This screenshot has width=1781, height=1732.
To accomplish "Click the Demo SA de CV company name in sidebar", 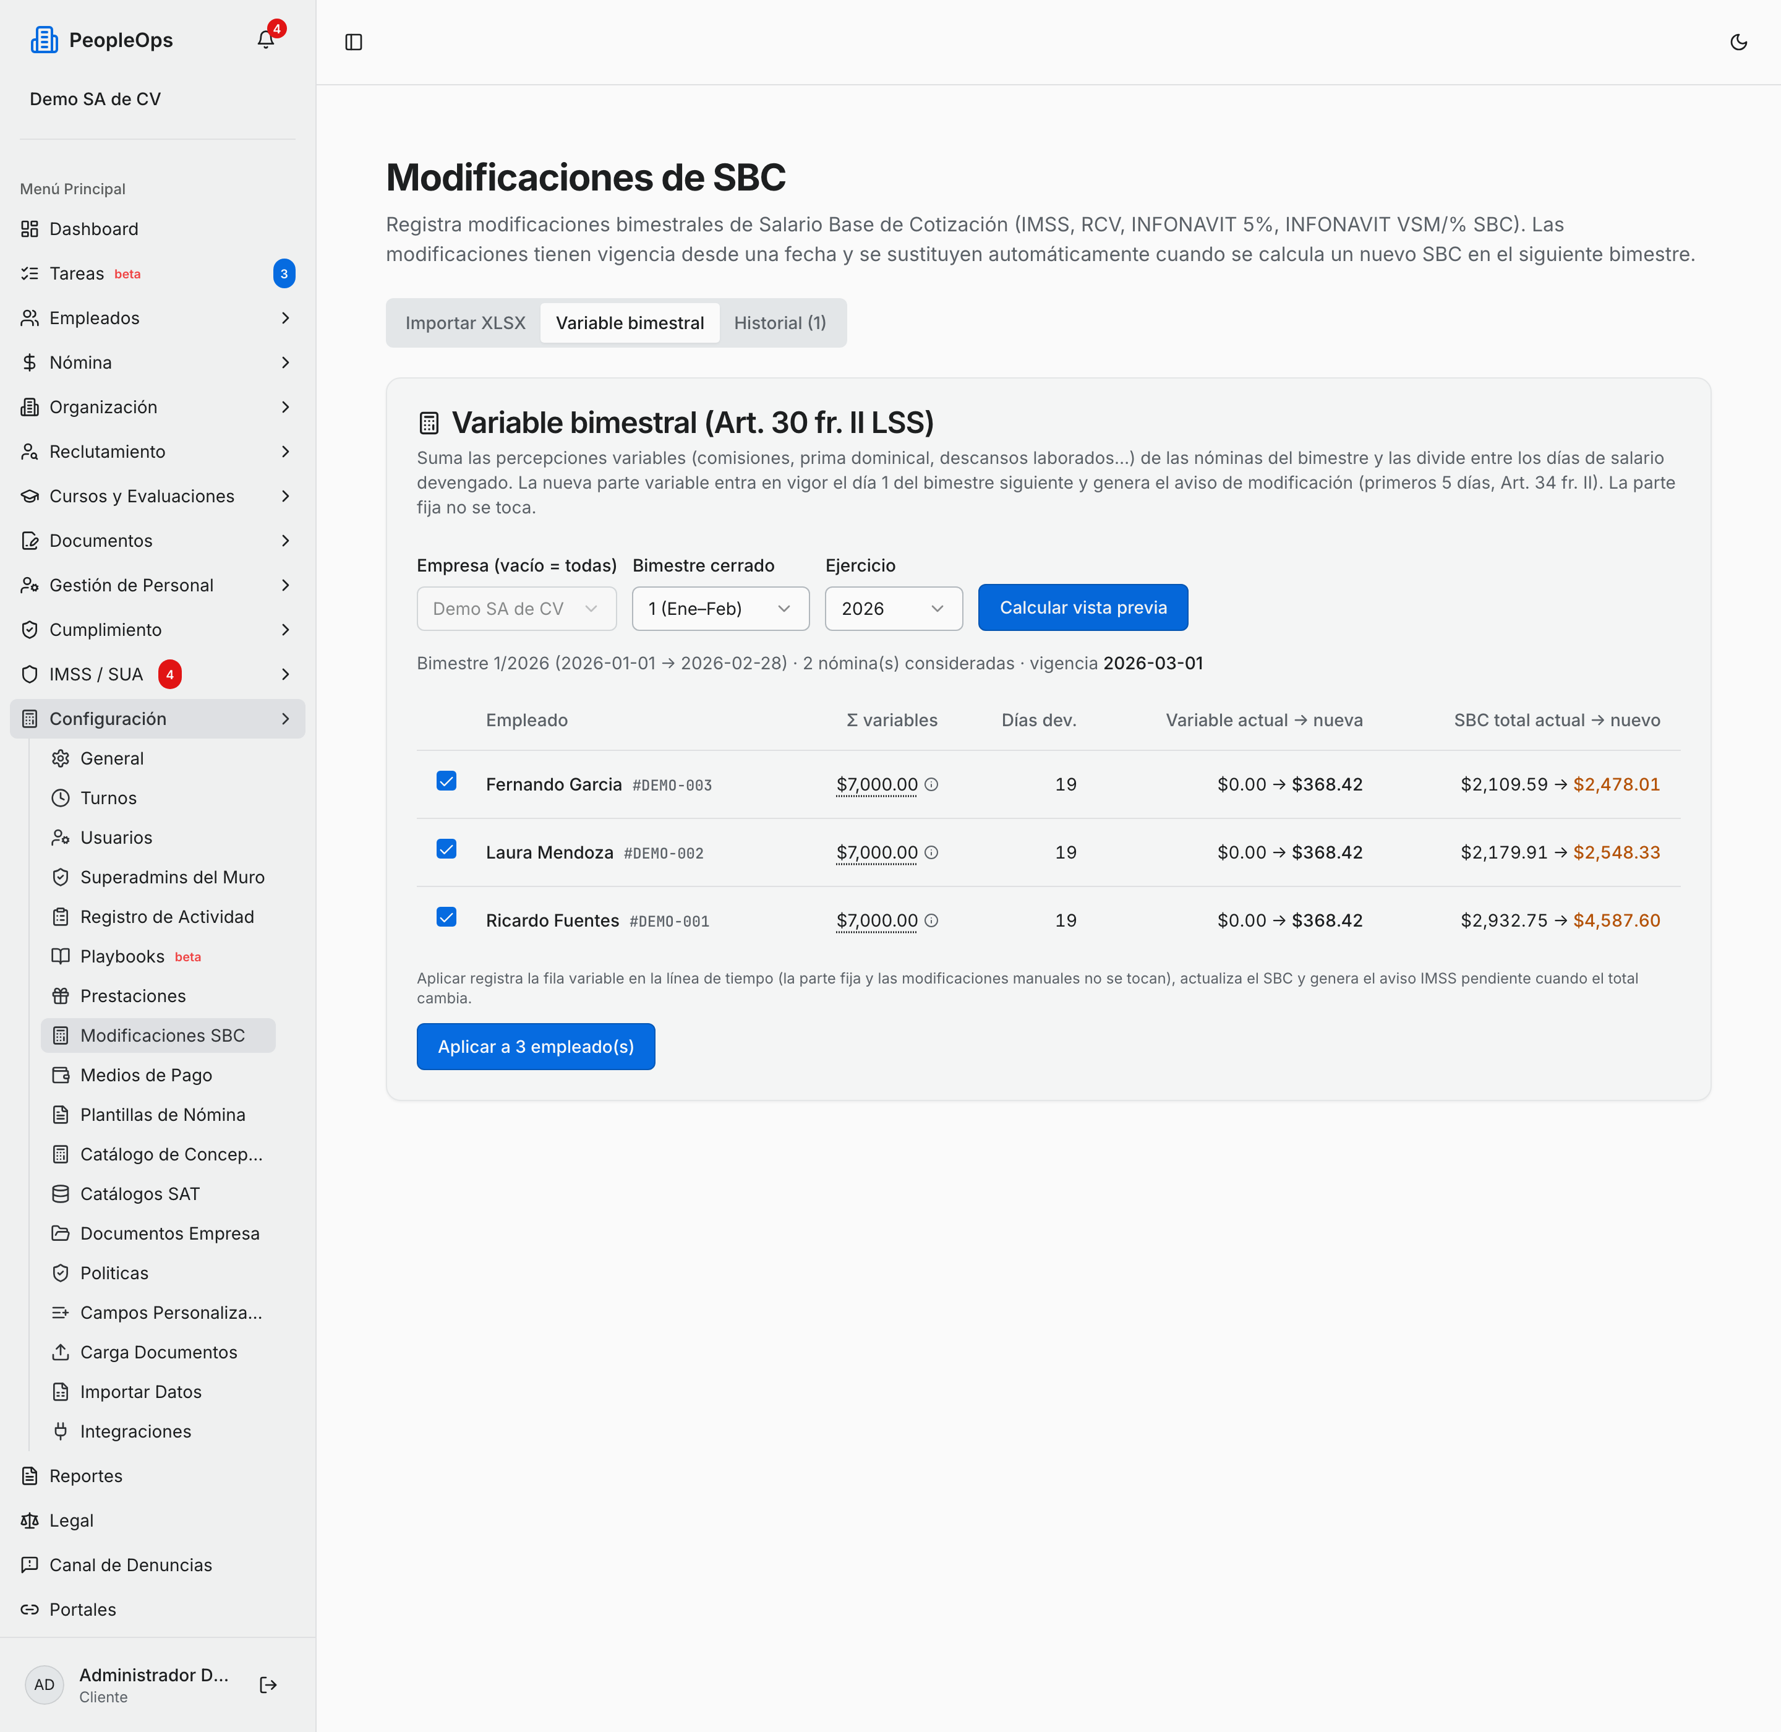I will click(x=95, y=99).
